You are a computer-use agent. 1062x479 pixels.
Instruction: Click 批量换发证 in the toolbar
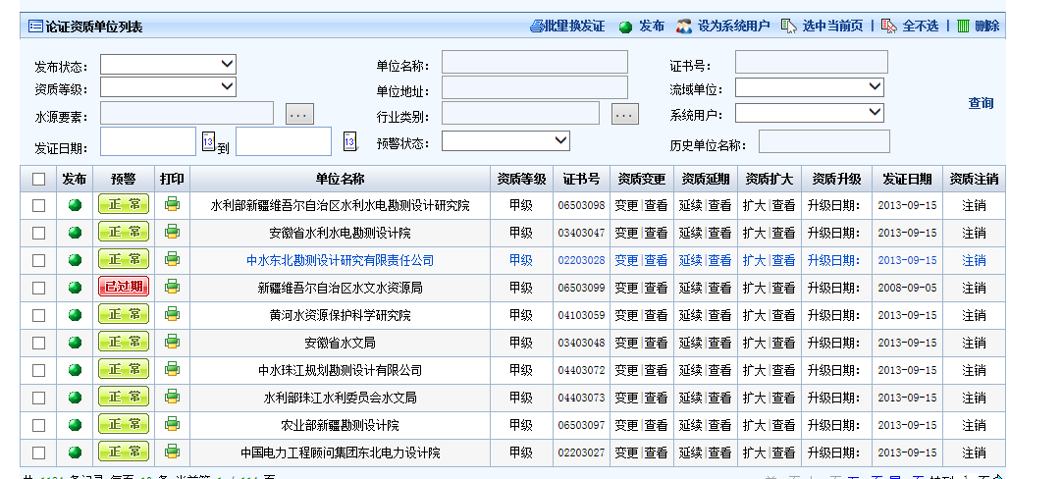pyautogui.click(x=574, y=27)
